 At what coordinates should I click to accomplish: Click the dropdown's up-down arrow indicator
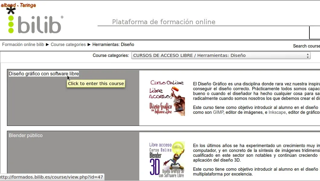pos(308,56)
